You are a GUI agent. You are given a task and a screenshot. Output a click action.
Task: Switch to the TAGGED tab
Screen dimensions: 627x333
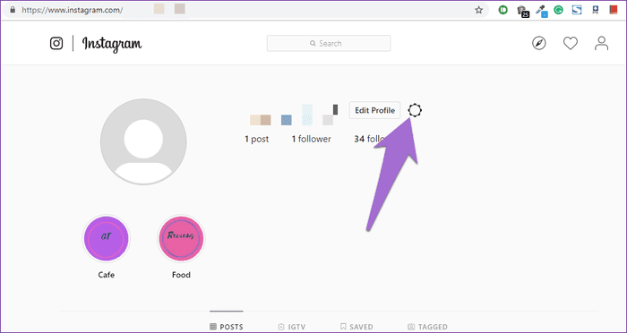427,327
